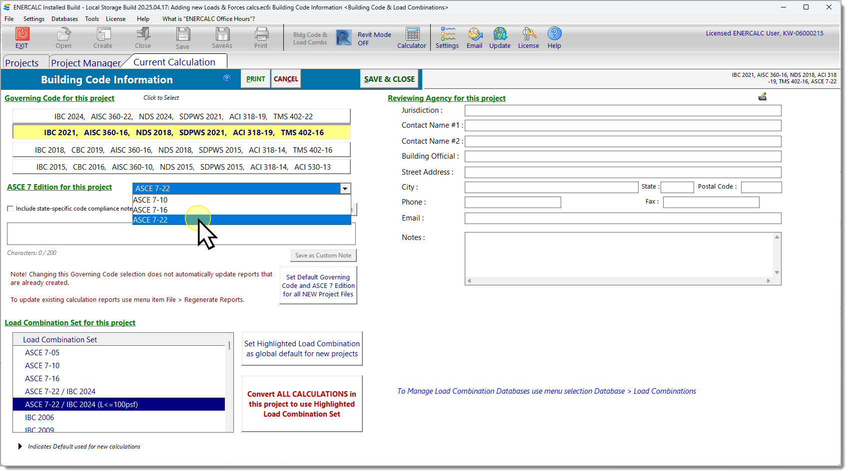Open the Databases menu
This screenshot has height=474, width=849.
[64, 19]
